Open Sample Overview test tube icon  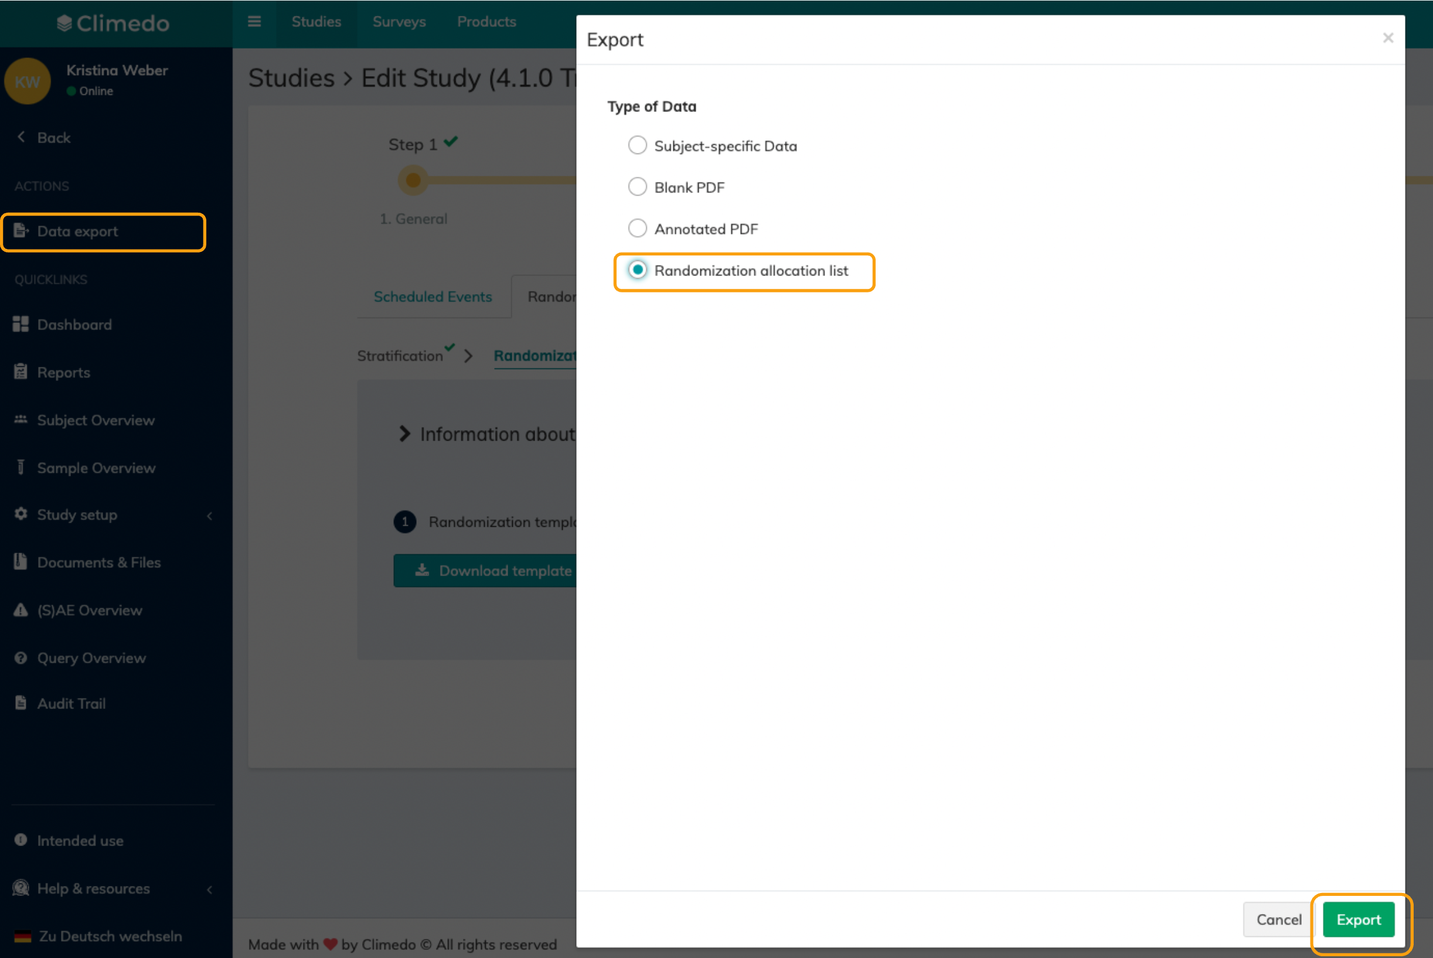21,468
